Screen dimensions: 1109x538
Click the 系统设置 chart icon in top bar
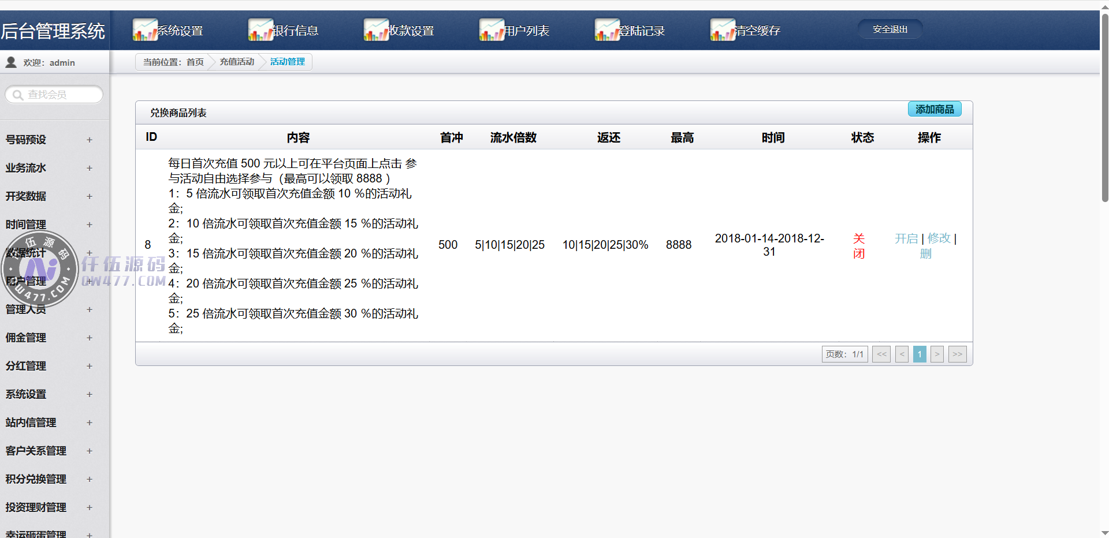(144, 30)
